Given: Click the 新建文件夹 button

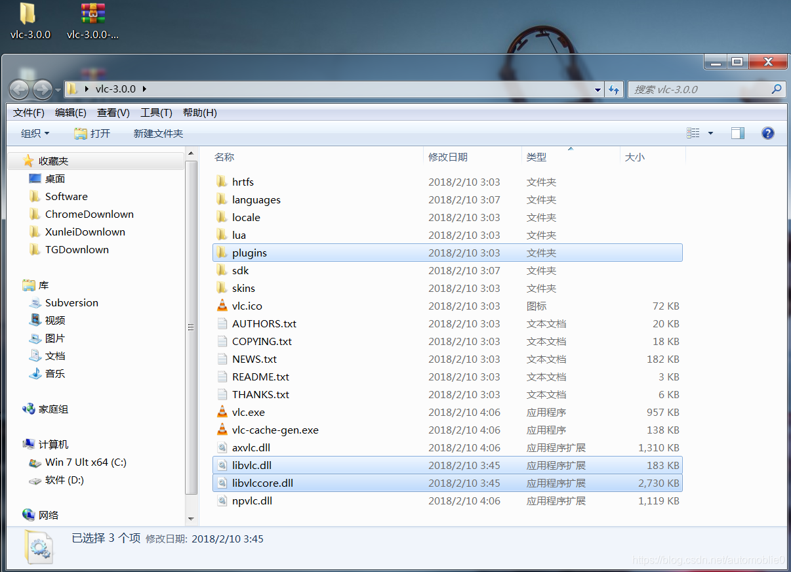Looking at the screenshot, I should (x=158, y=133).
